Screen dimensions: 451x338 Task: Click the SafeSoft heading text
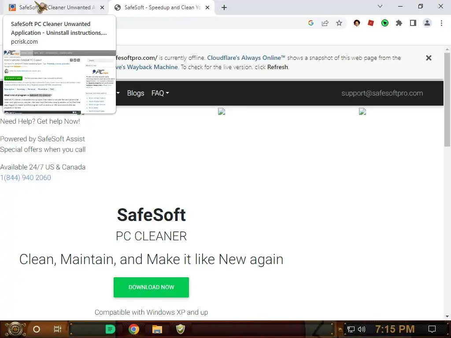pos(152,215)
